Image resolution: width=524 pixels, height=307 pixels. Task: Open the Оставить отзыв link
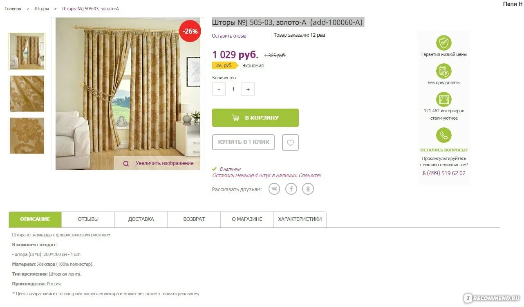coord(229,36)
